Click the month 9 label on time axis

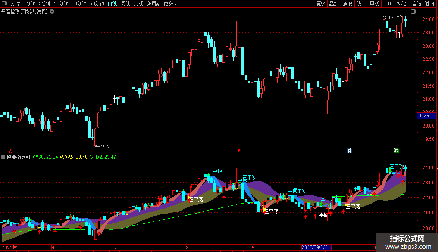point(253,247)
